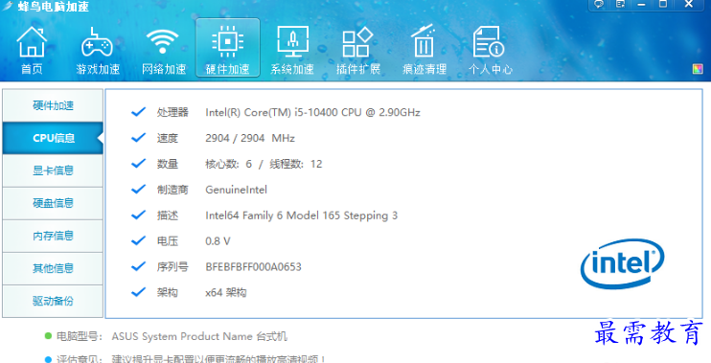Click the feedback chat bubble icon in the title bar
Screen dimensions: 711x363
tap(600, 4)
